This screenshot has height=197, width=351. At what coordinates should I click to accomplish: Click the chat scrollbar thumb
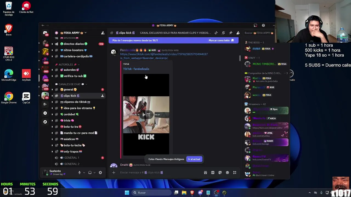(x=240, y=58)
